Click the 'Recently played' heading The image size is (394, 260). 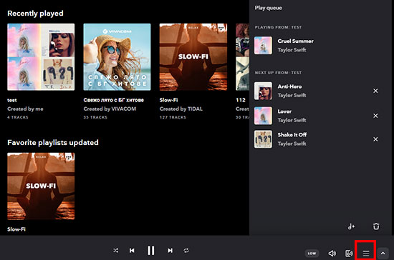point(35,14)
